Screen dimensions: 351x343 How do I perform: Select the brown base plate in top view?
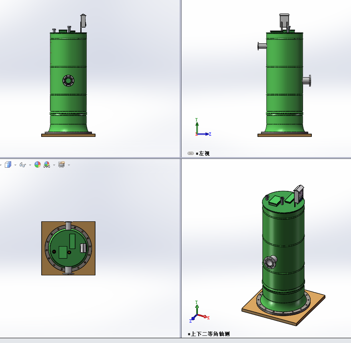click(x=68, y=248)
